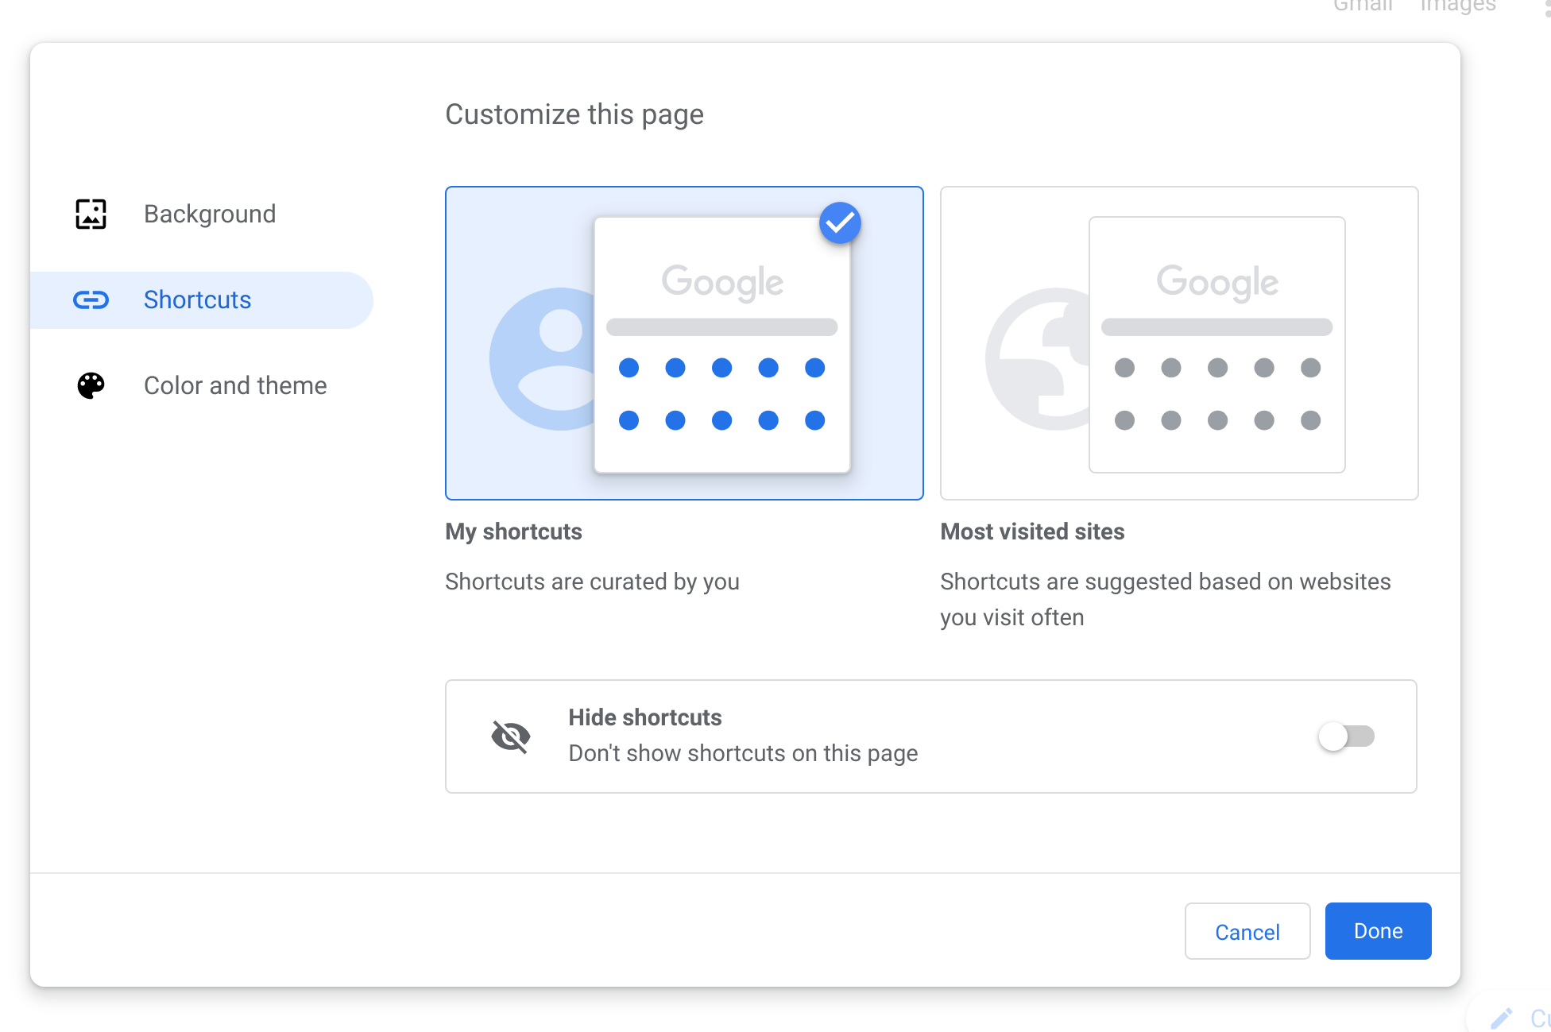Switch to the Shortcuts section

pyautogui.click(x=197, y=300)
